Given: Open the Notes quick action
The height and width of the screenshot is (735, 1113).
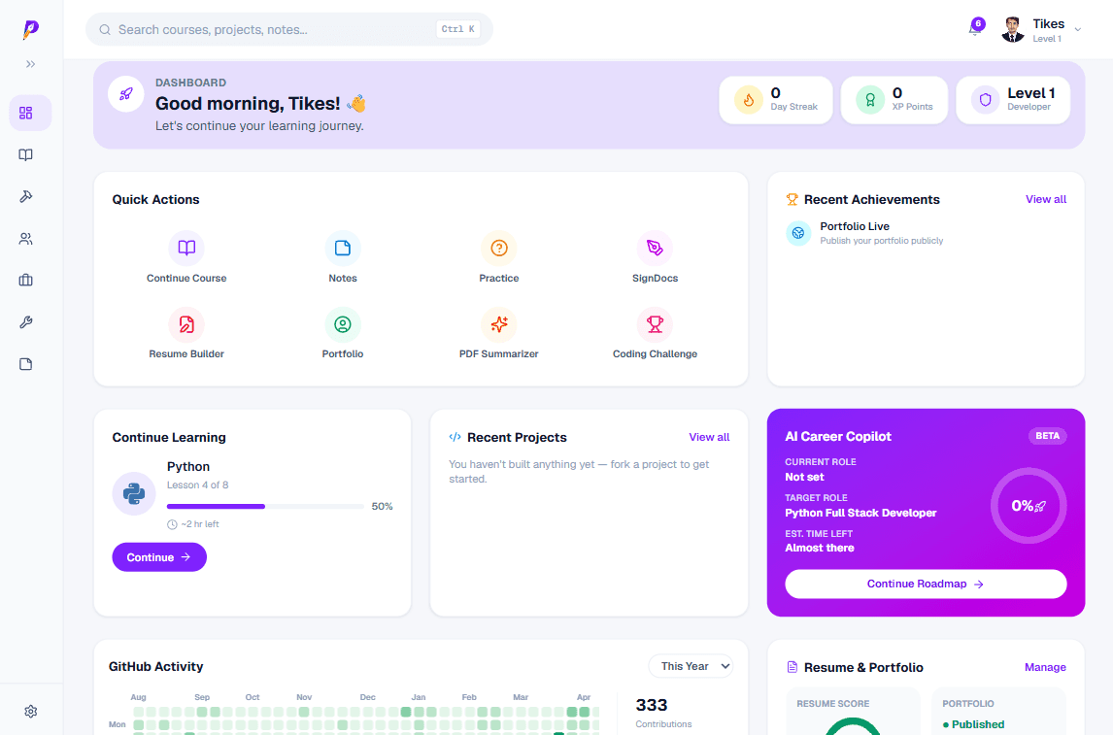Looking at the screenshot, I should [343, 257].
